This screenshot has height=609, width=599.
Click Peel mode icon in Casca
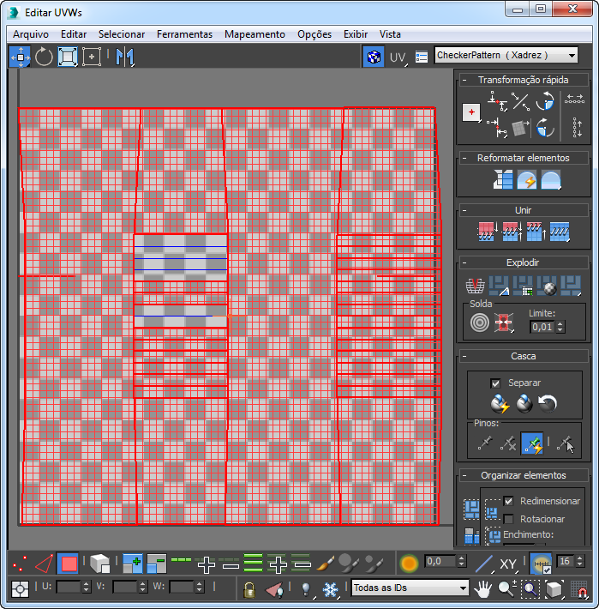pos(524,403)
